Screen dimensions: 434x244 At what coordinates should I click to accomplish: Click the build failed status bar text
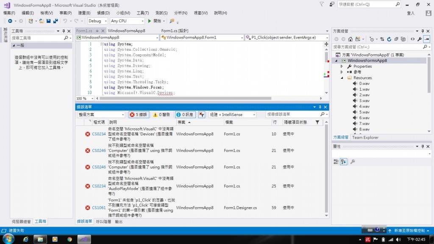point(17,230)
